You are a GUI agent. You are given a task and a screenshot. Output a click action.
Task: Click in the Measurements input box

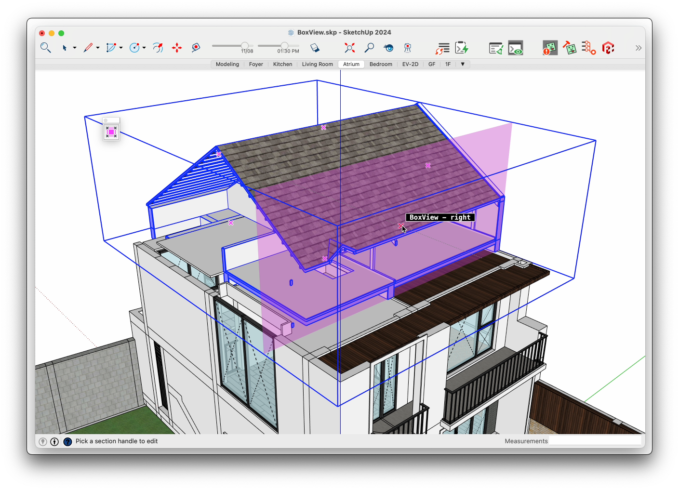coord(595,441)
